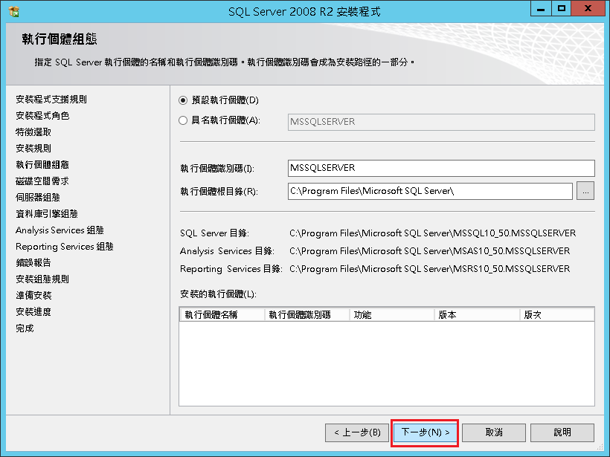This screenshot has height=457, width=610.
Task: Minimize the SQL Server 2008 R2 setup window
Action: pyautogui.click(x=541, y=9)
